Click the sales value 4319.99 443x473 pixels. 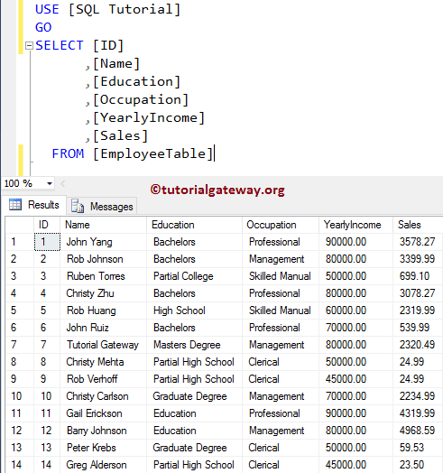(x=417, y=413)
